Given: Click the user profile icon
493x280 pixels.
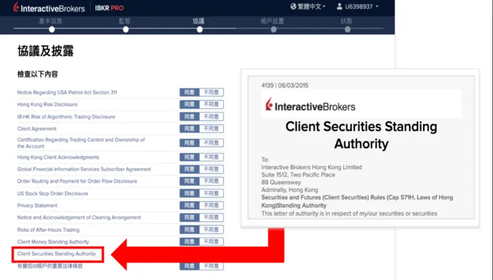Looking at the screenshot, I should [x=340, y=6].
